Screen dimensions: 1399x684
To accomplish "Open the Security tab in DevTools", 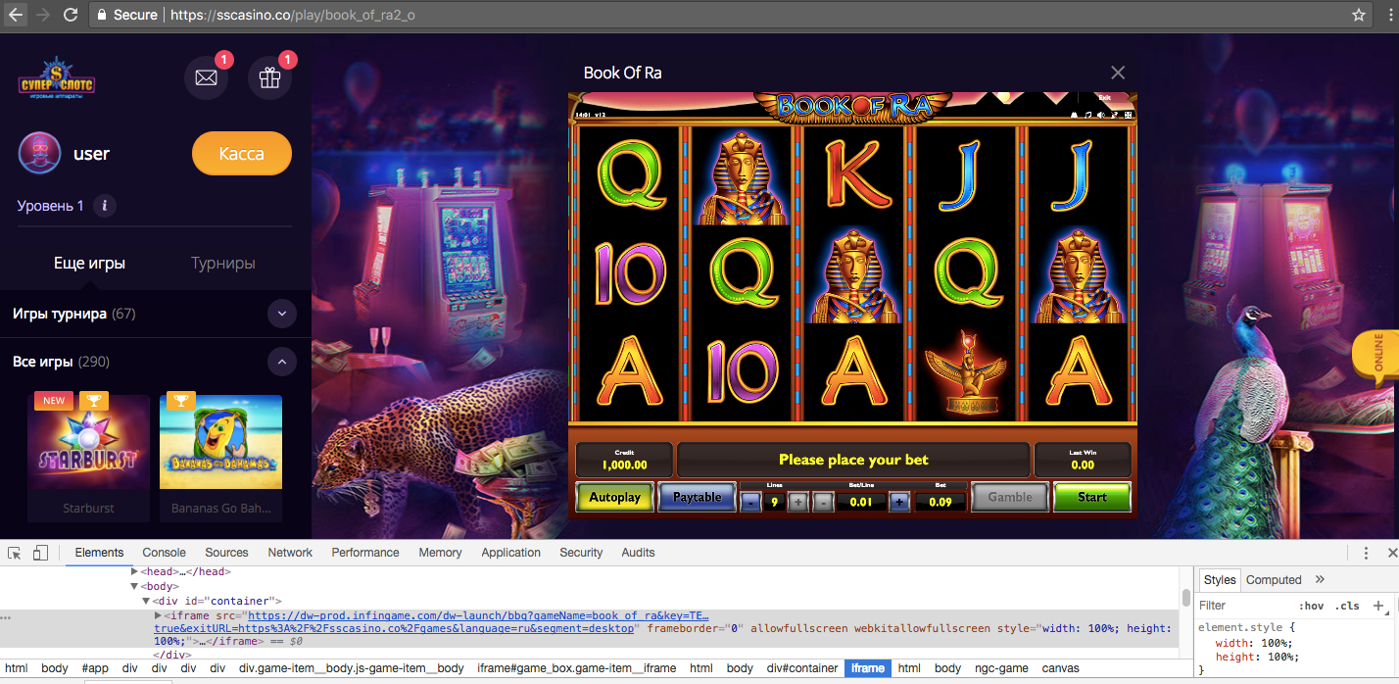I will (581, 553).
